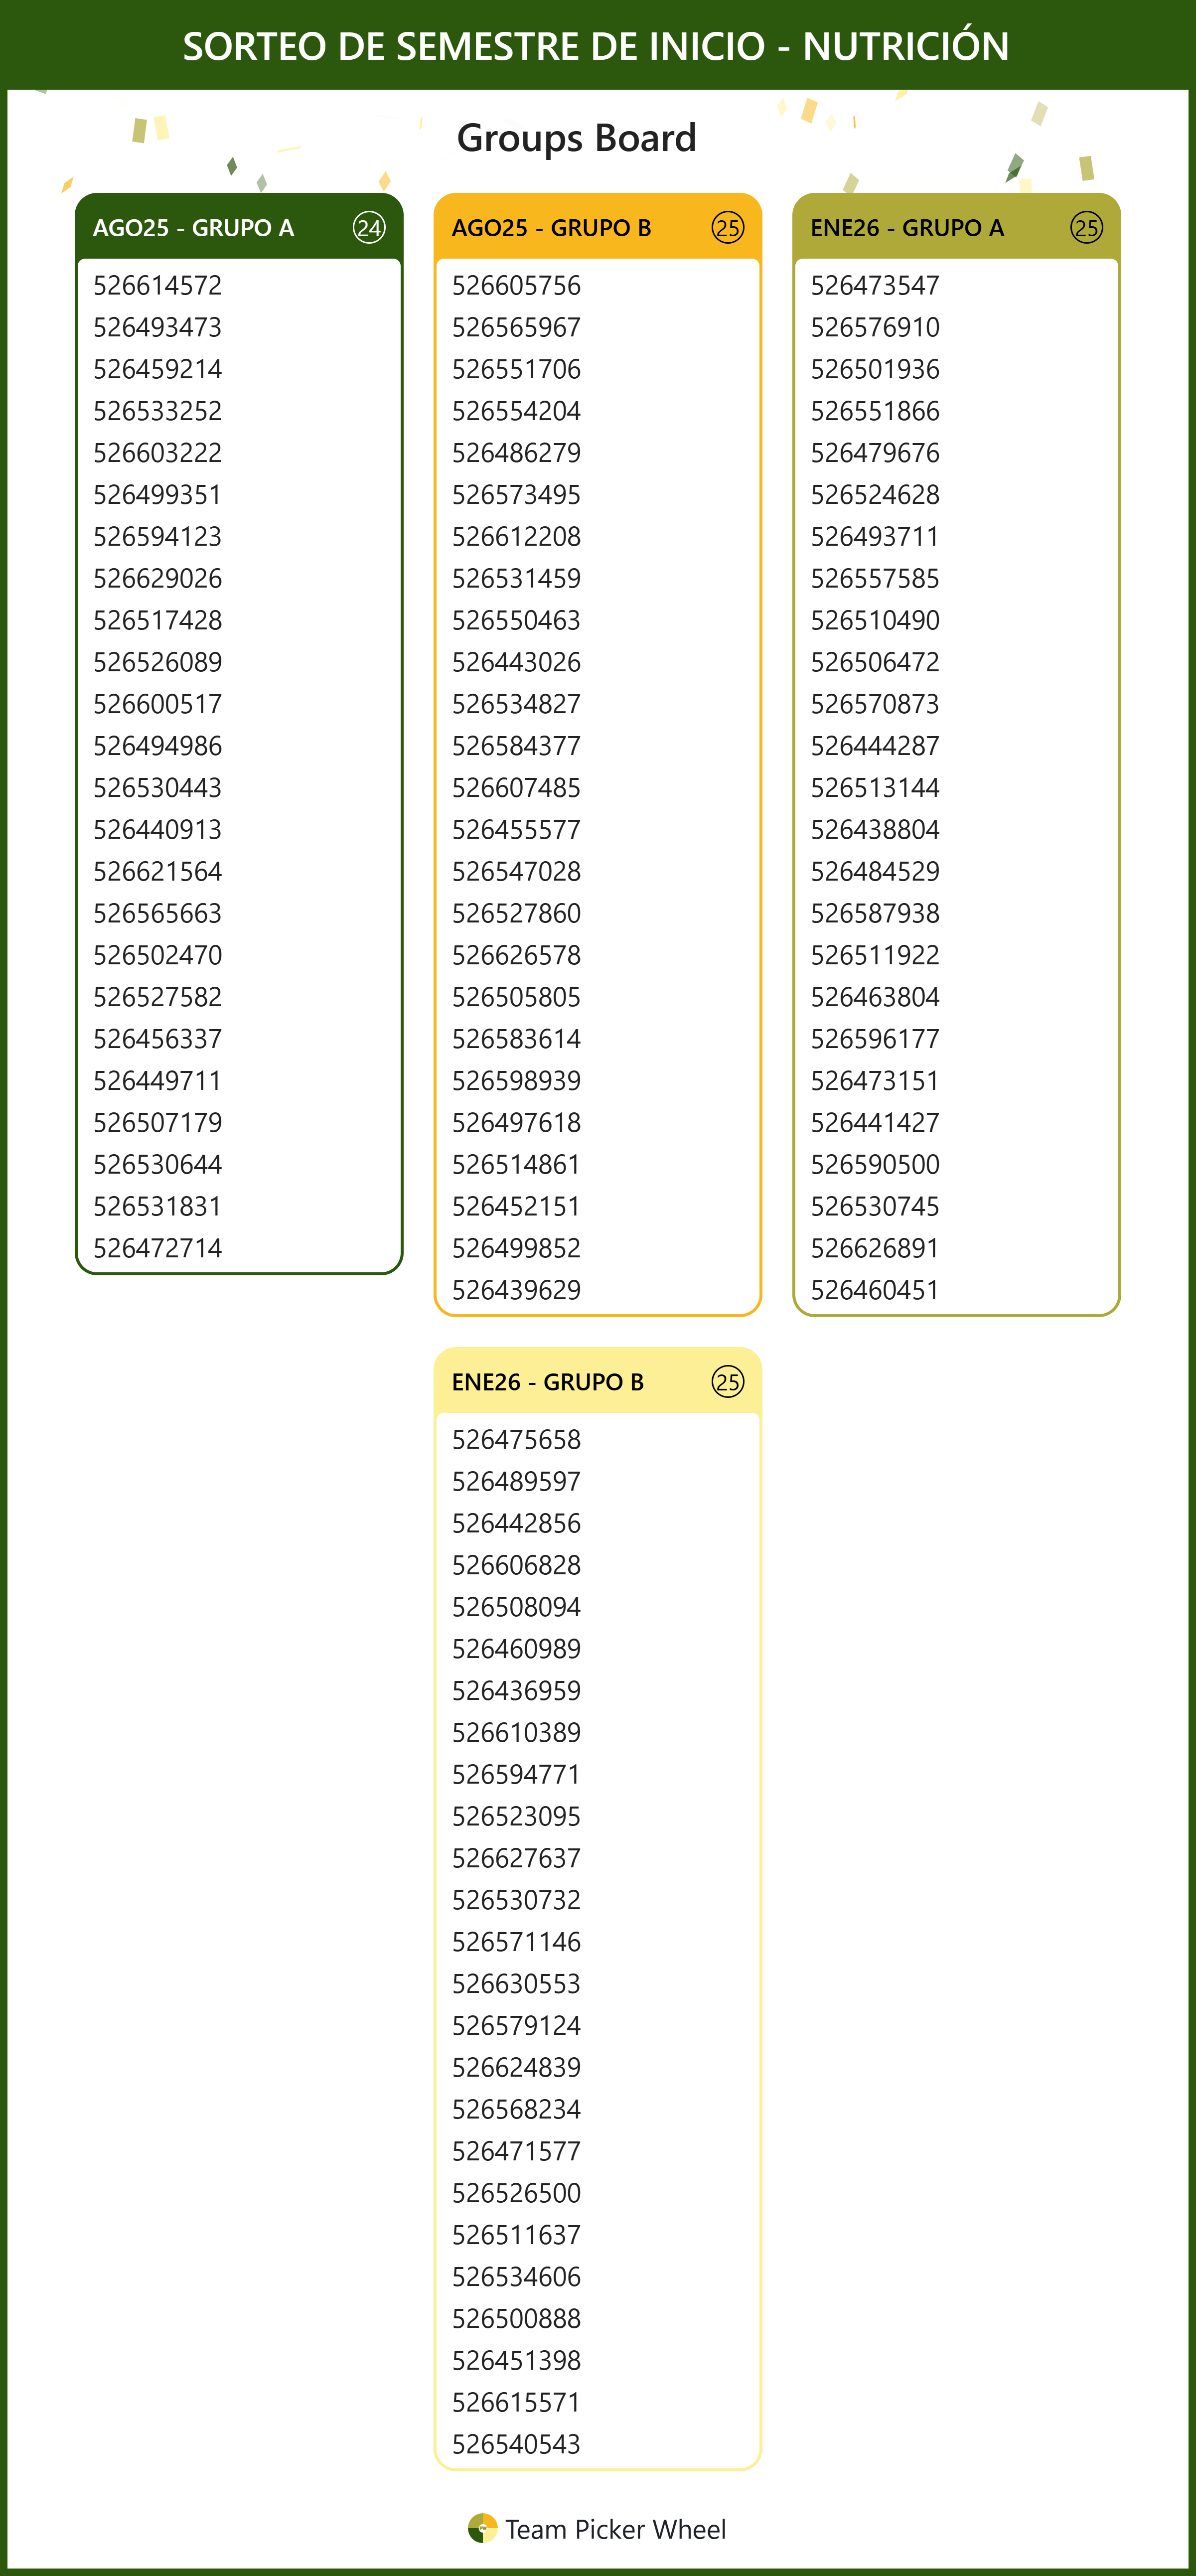Select entry 526440913
The height and width of the screenshot is (2576, 1196).
pyautogui.click(x=158, y=830)
